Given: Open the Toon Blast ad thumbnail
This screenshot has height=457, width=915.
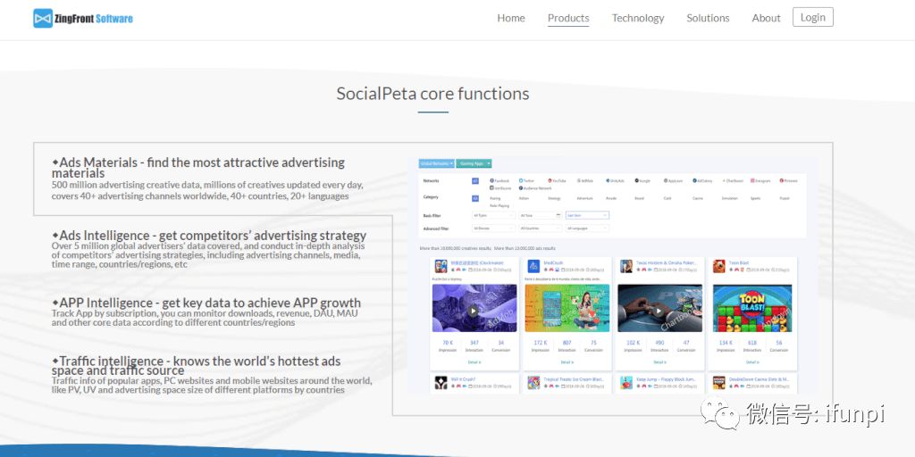Looking at the screenshot, I should 752,308.
